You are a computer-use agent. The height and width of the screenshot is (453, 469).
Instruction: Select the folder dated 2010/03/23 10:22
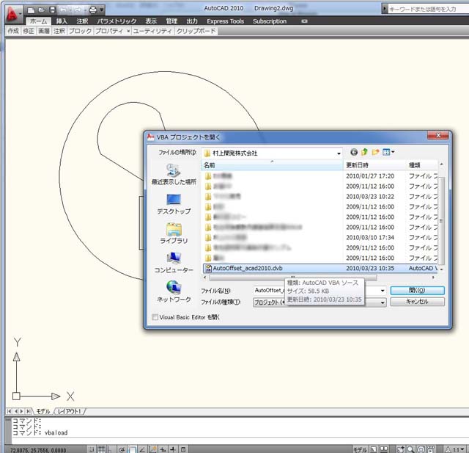coord(320,197)
